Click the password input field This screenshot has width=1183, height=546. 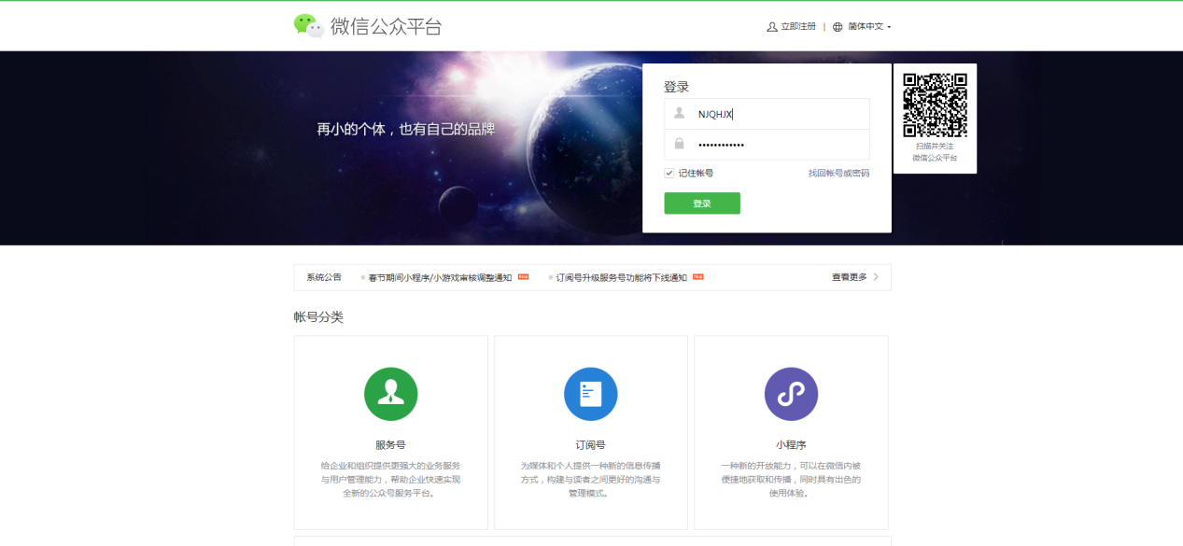(767, 145)
